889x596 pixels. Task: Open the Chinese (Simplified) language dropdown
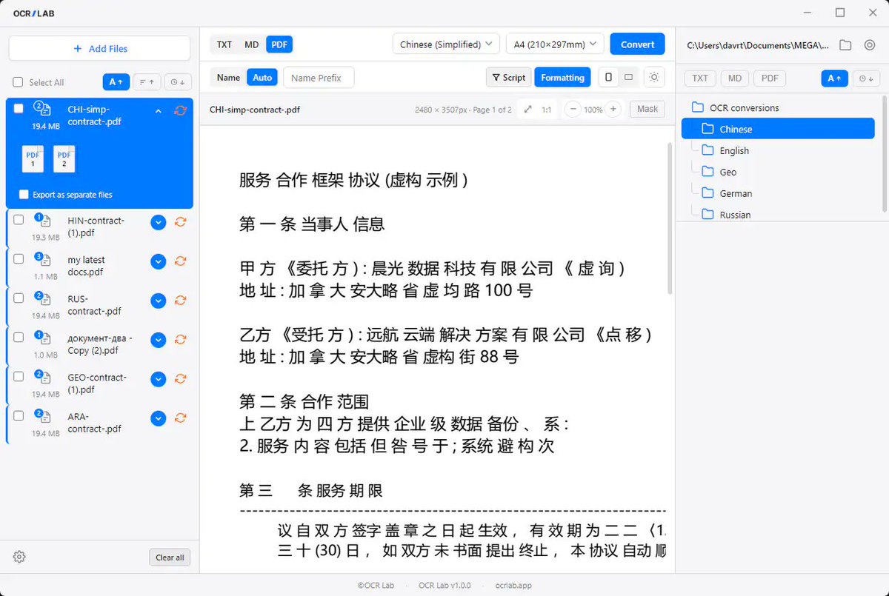(x=446, y=44)
